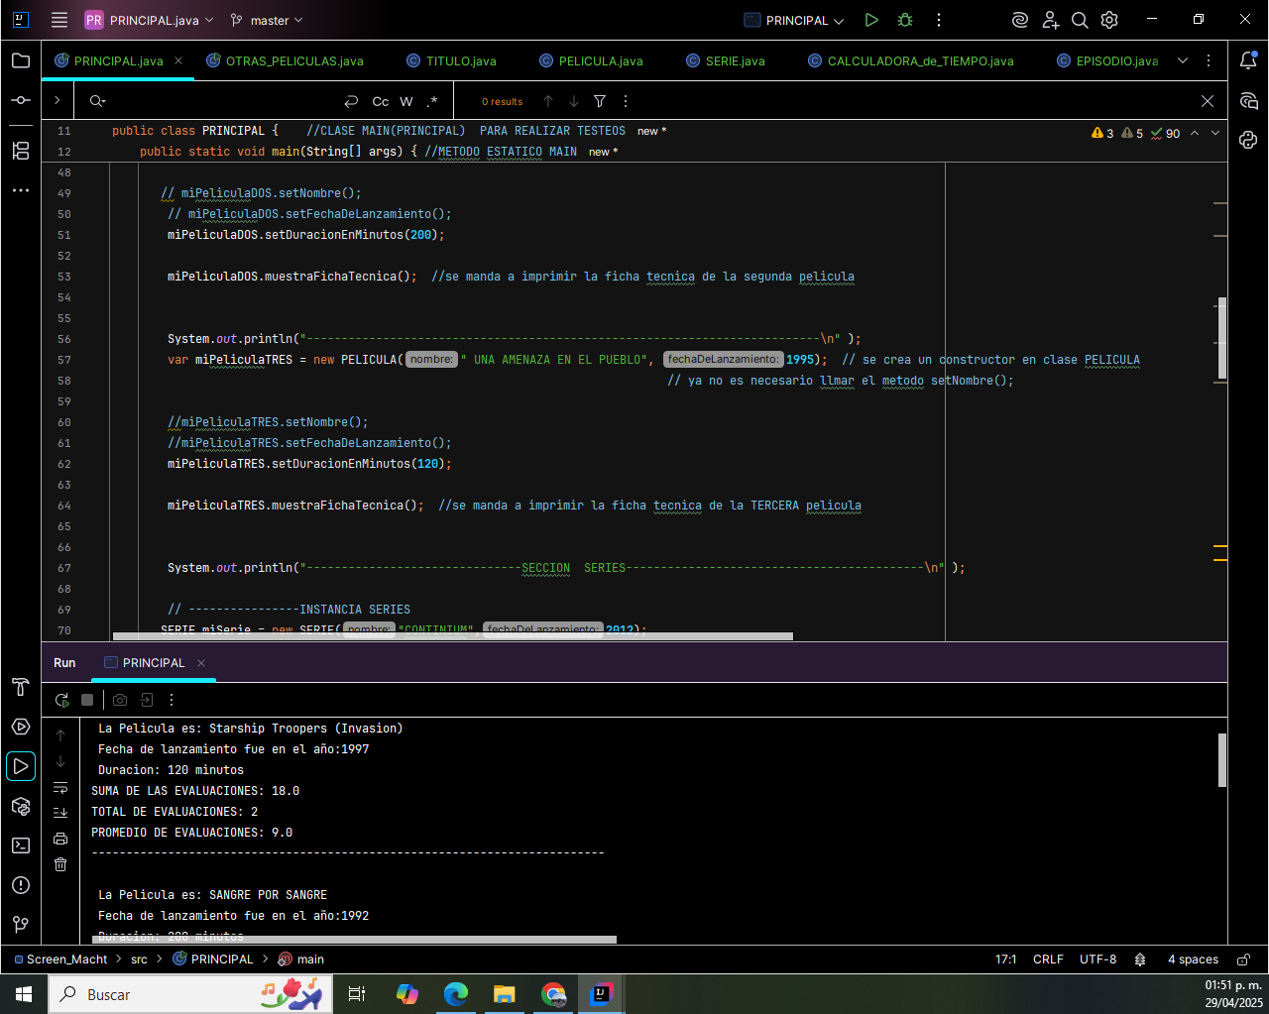Jump to next highlighted problem arrow
The height and width of the screenshot is (1014, 1269).
tap(1215, 133)
